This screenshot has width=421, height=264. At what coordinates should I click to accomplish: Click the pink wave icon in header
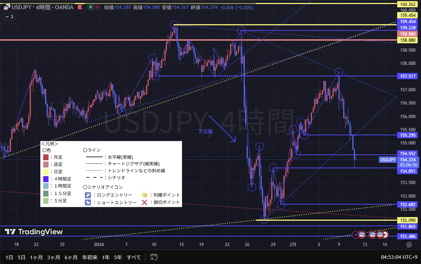coord(98,7)
